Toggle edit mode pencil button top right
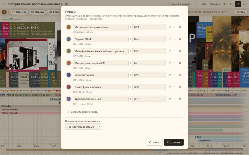The image size is (249, 155). 238,4
